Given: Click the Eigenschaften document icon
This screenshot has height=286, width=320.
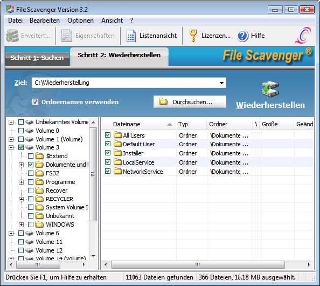Looking at the screenshot, I should 67,36.
